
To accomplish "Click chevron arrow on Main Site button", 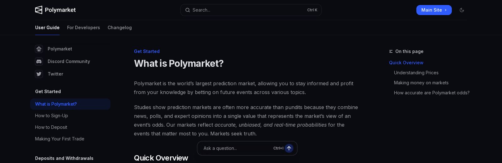I will click(446, 10).
